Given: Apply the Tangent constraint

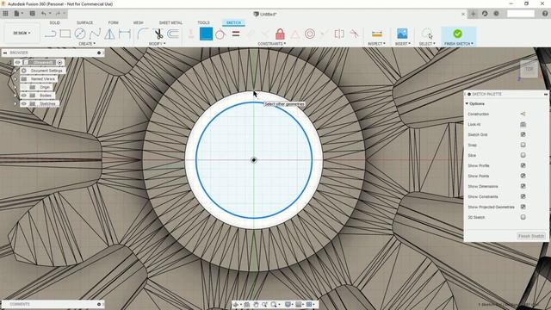Looking at the screenshot, I should tap(220, 34).
